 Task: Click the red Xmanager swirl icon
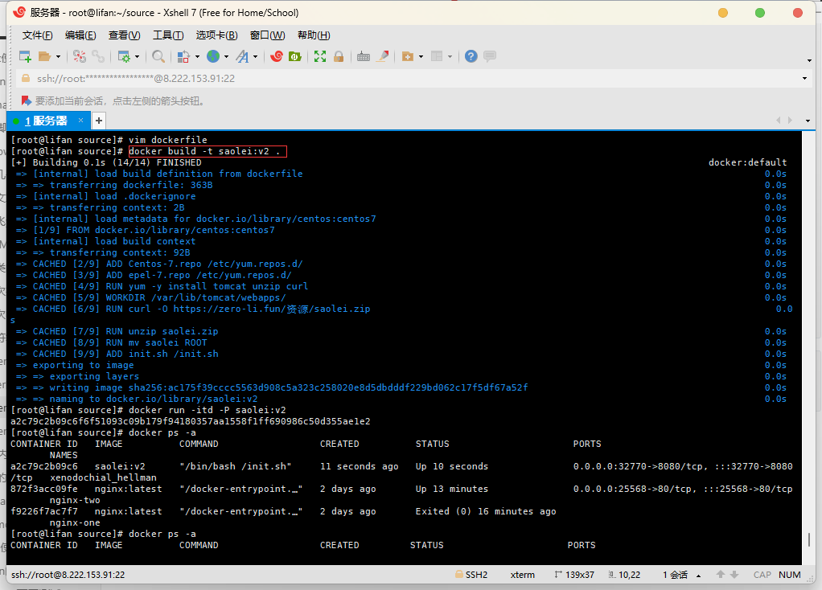coord(277,56)
